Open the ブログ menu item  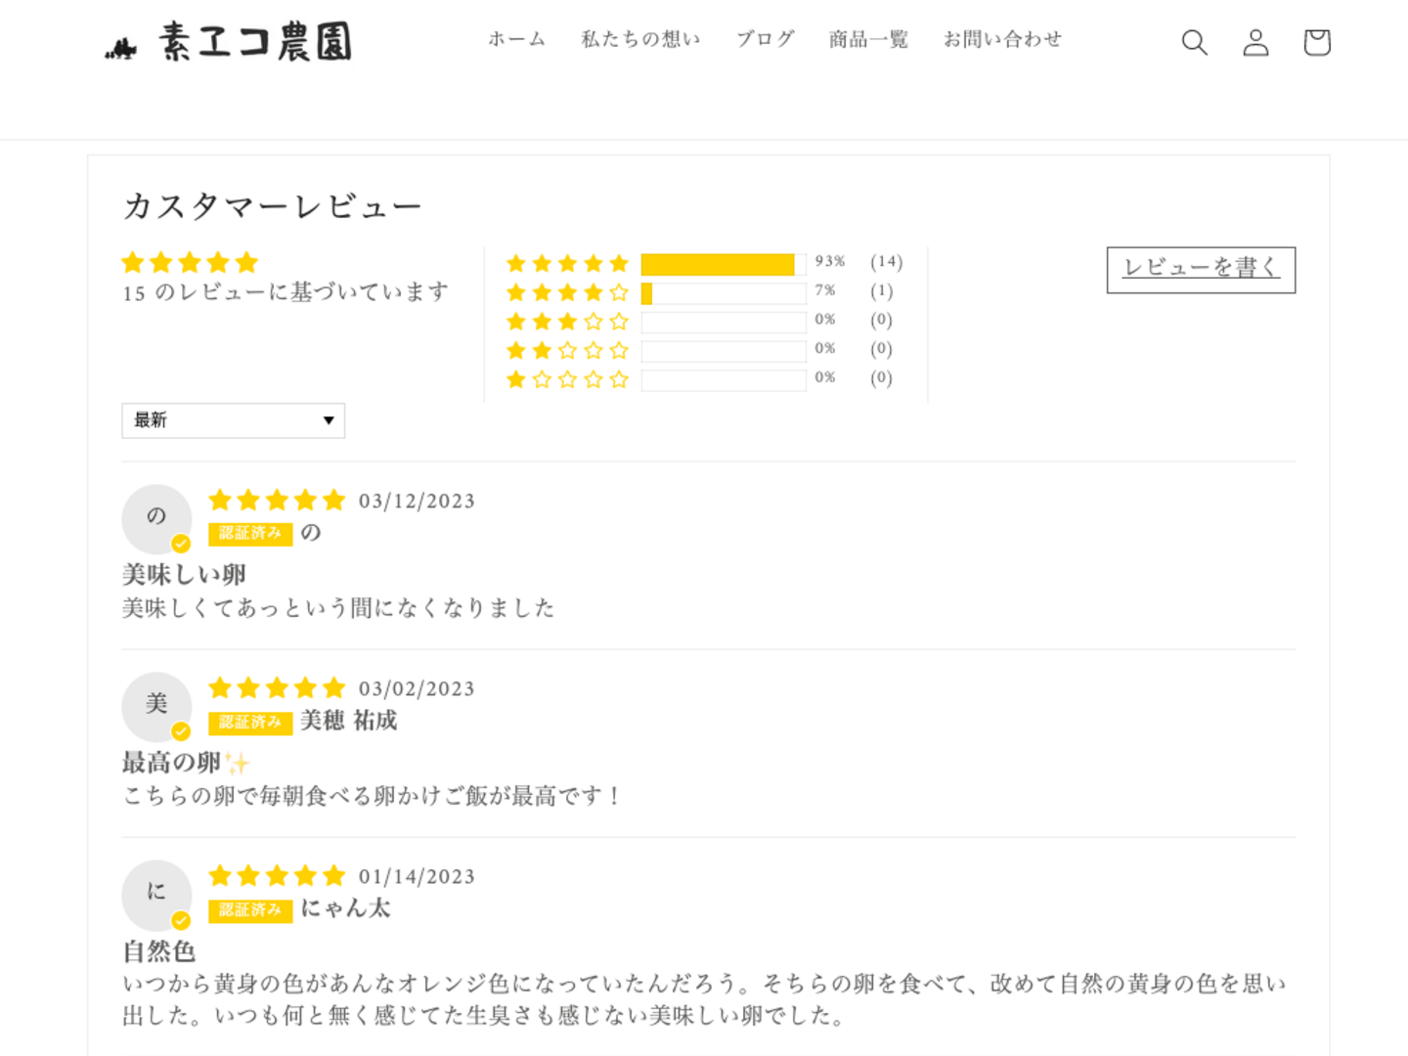[x=765, y=40]
